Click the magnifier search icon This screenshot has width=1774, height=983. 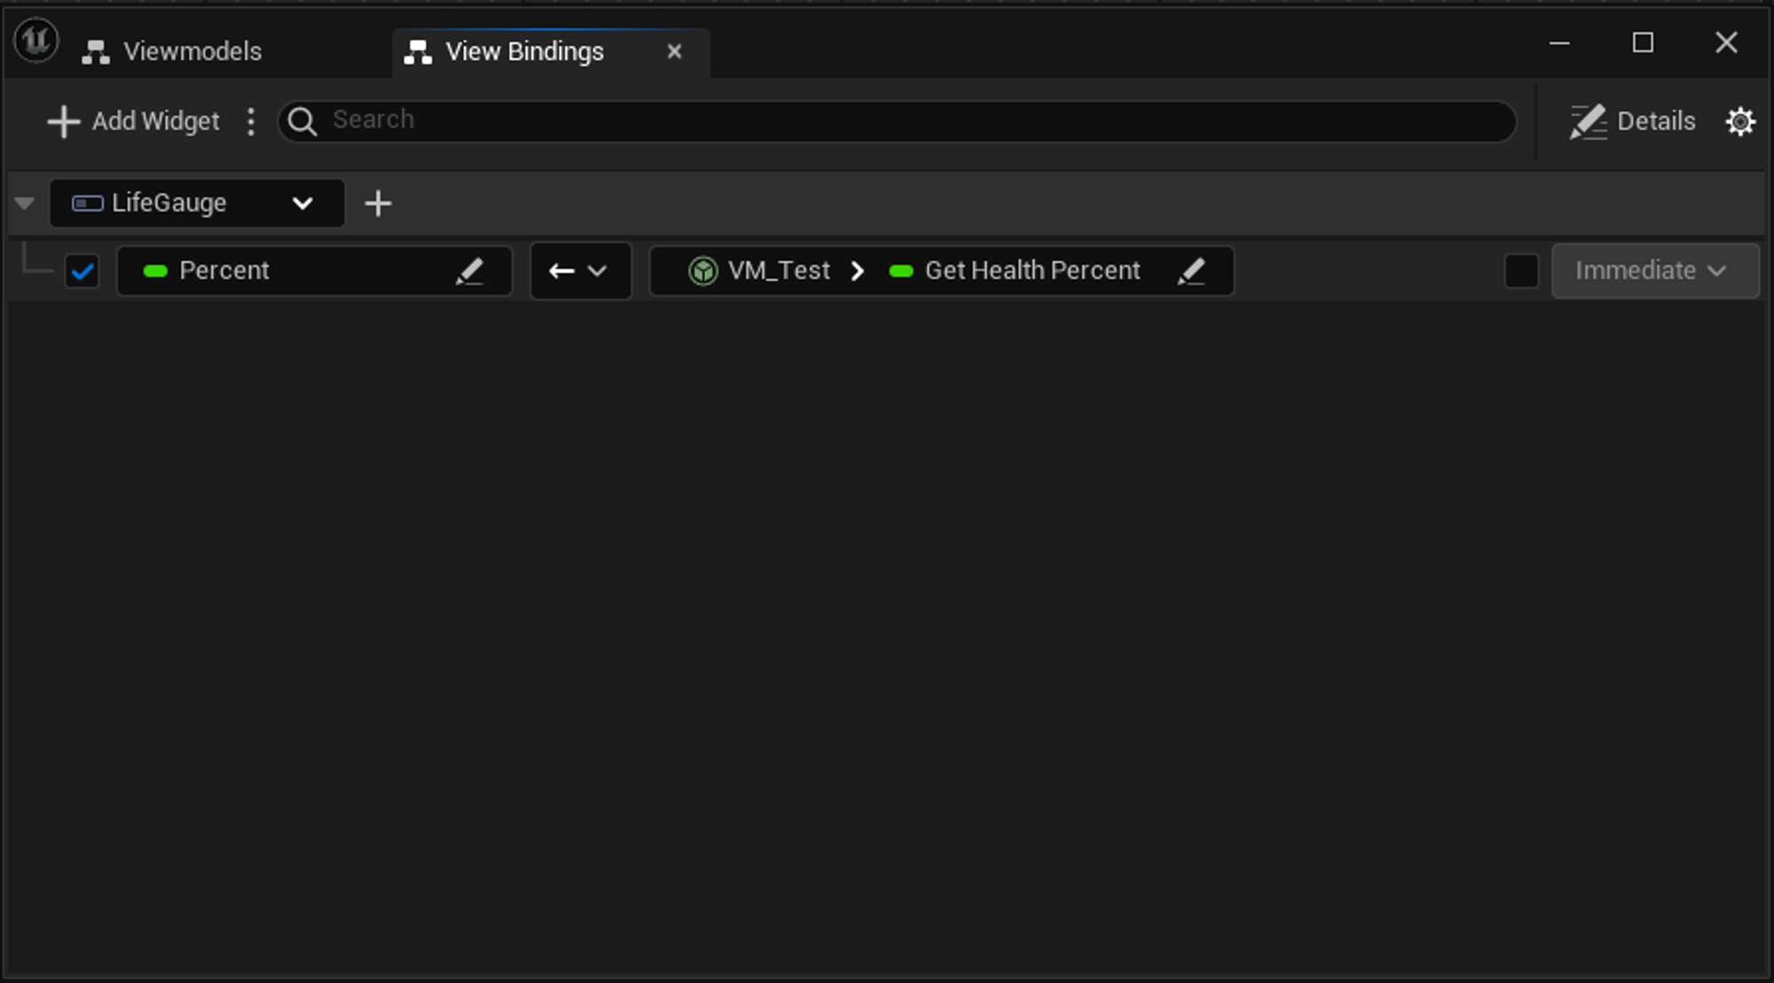tap(302, 122)
